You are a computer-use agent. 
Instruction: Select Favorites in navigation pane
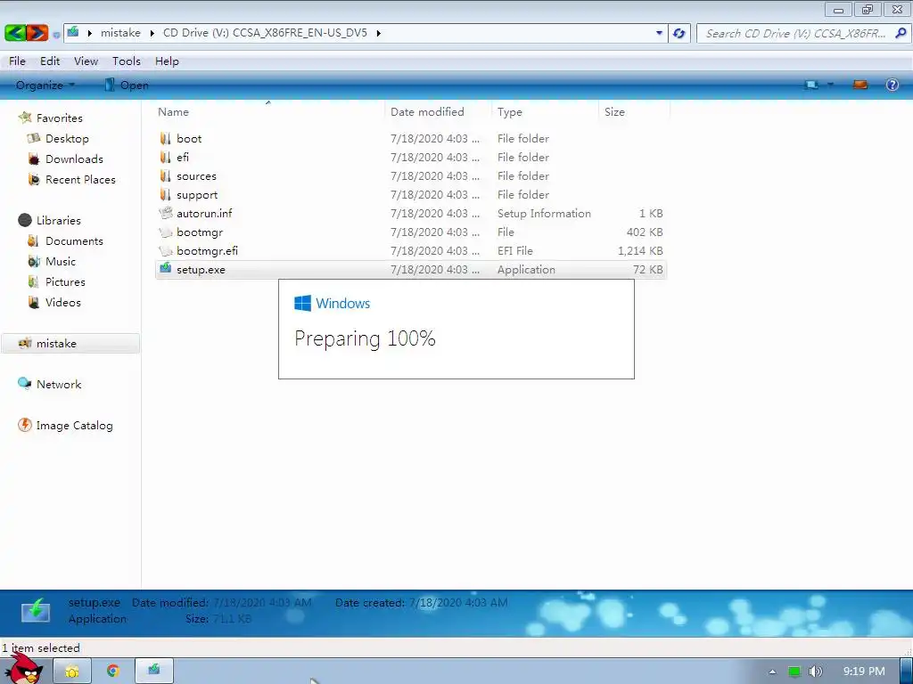click(x=50, y=118)
